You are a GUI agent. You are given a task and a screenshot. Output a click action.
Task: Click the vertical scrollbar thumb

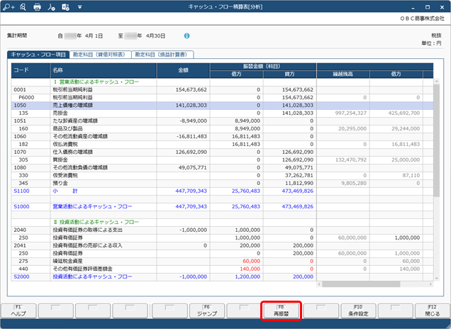click(x=437, y=140)
